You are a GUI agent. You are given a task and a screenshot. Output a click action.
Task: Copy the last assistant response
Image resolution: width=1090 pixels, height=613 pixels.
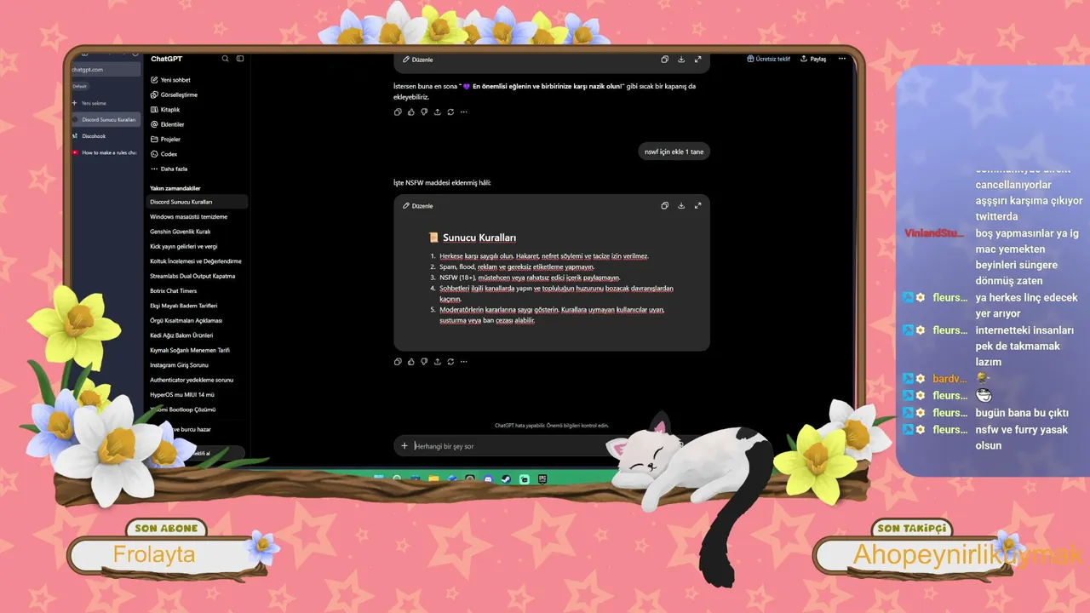tap(398, 362)
